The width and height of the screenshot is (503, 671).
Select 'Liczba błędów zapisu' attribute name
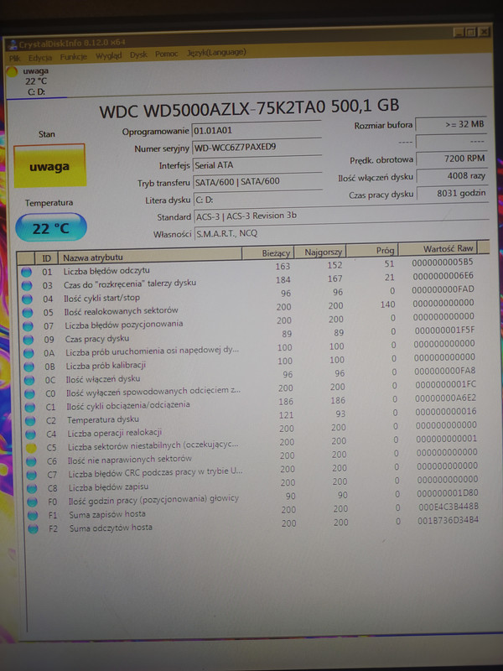(x=109, y=487)
